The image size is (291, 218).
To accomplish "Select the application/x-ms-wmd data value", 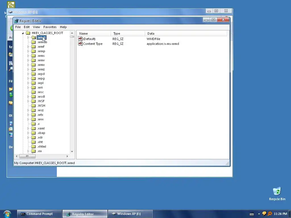I will point(163,44).
